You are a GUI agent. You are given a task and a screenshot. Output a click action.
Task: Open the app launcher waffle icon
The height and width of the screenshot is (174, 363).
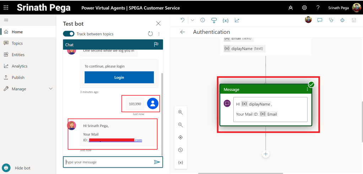click(6, 7)
